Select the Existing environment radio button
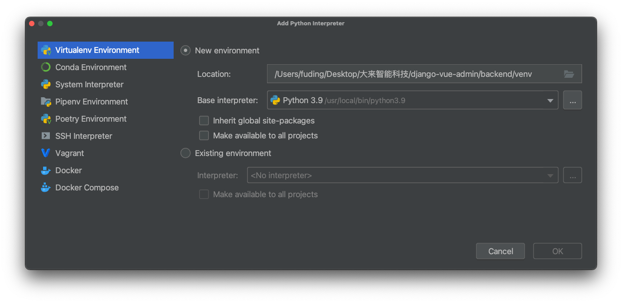Image resolution: width=622 pixels, height=303 pixels. click(x=185, y=153)
